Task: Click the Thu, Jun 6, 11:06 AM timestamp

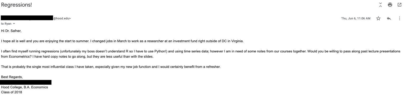Action: pyautogui.click(x=356, y=18)
